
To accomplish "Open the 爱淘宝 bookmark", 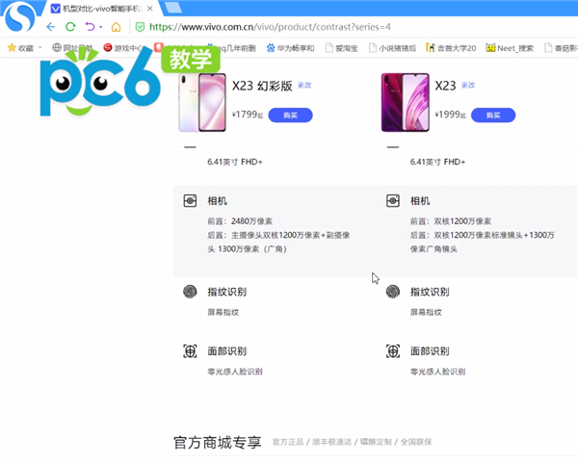I will (x=341, y=48).
